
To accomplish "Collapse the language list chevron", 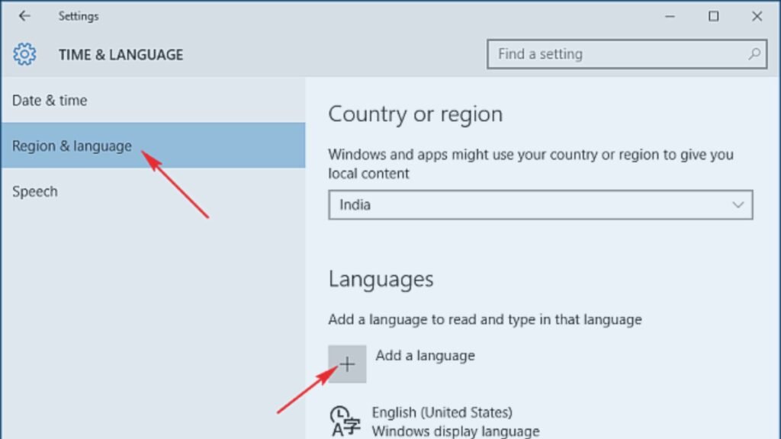I will point(737,204).
